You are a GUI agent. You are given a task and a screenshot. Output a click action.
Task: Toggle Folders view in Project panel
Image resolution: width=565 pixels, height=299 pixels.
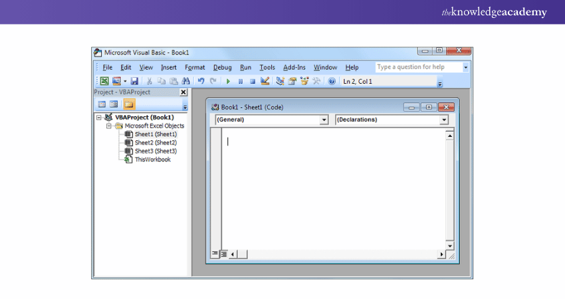pos(128,104)
